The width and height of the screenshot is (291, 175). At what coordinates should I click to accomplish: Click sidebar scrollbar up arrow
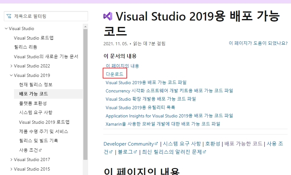pyautogui.click(x=85, y=27)
